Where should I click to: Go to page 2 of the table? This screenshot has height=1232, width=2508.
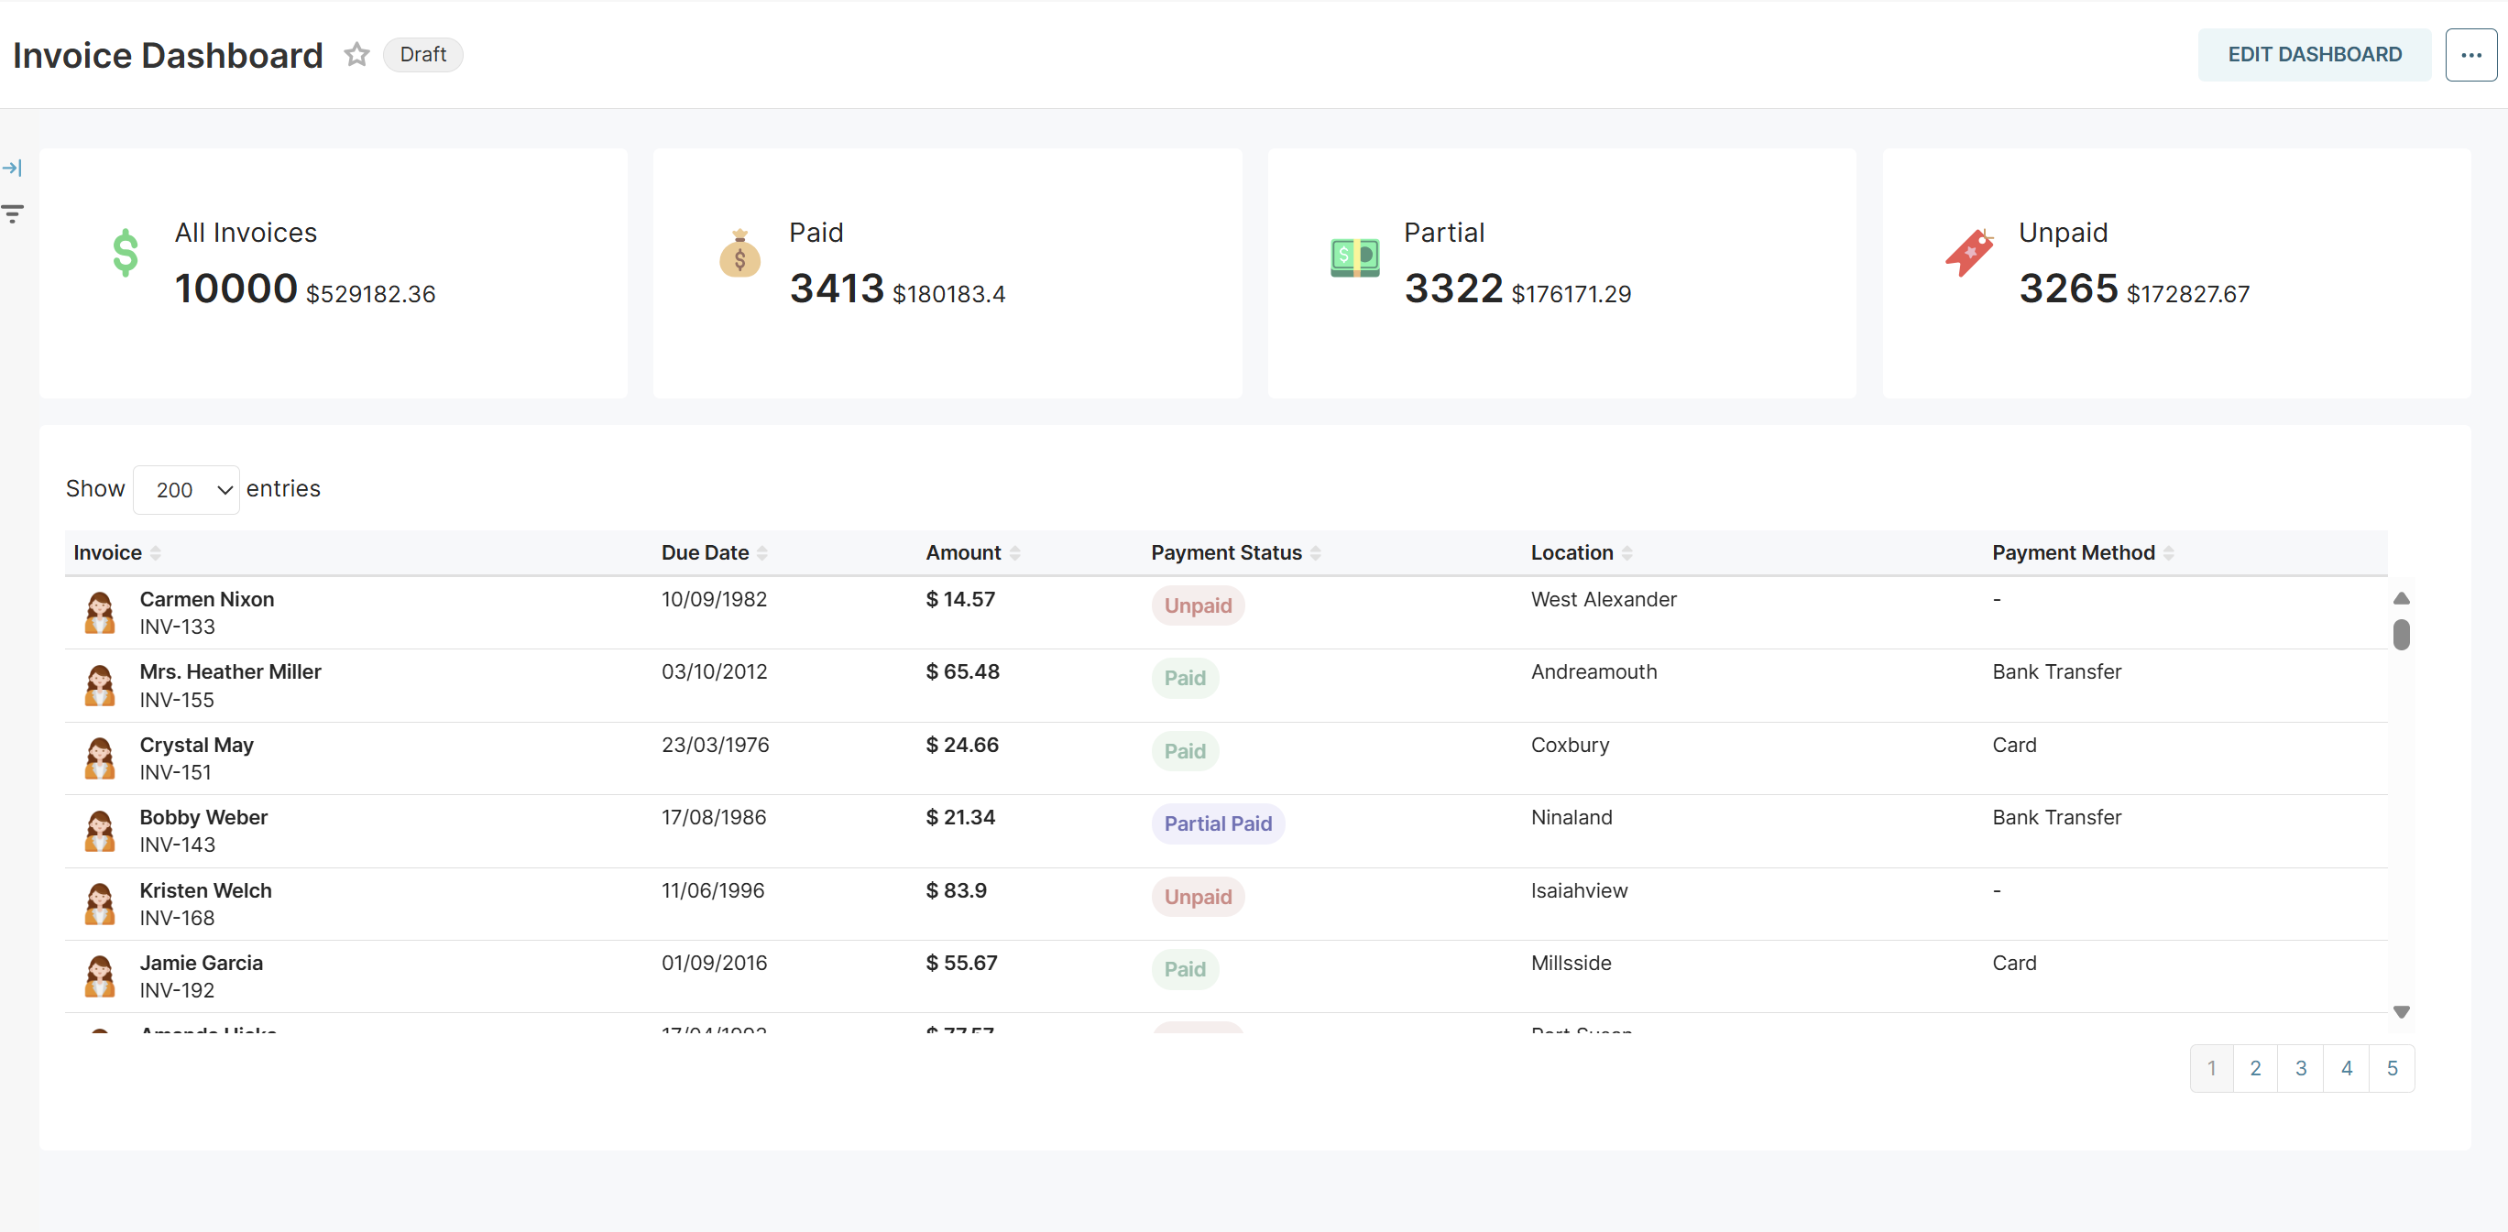[2255, 1067]
